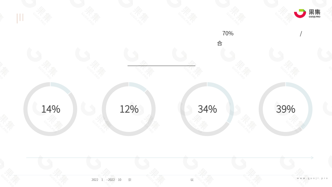
Task: Open the www.guoji.pro website link
Action: tap(313, 178)
